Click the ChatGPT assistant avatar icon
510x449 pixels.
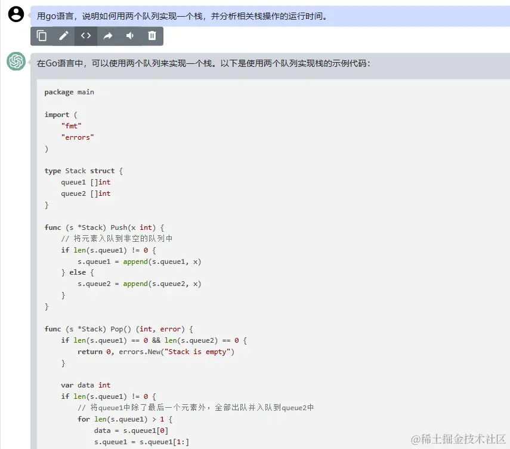click(x=16, y=61)
